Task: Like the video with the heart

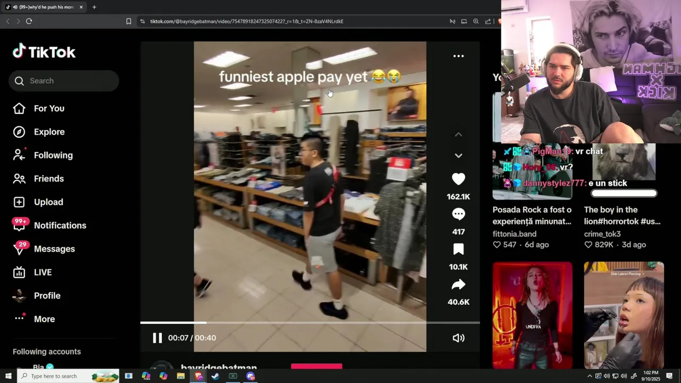Action: click(x=458, y=179)
